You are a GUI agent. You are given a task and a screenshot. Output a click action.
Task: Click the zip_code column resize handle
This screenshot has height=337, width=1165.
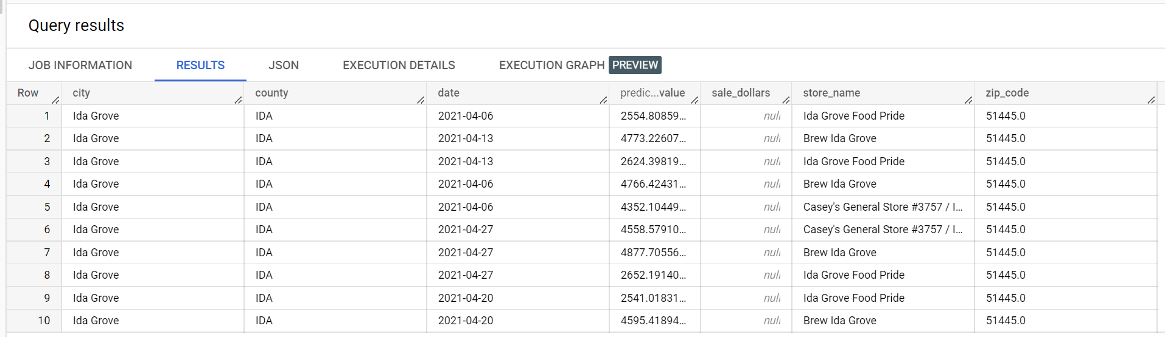tap(1151, 100)
